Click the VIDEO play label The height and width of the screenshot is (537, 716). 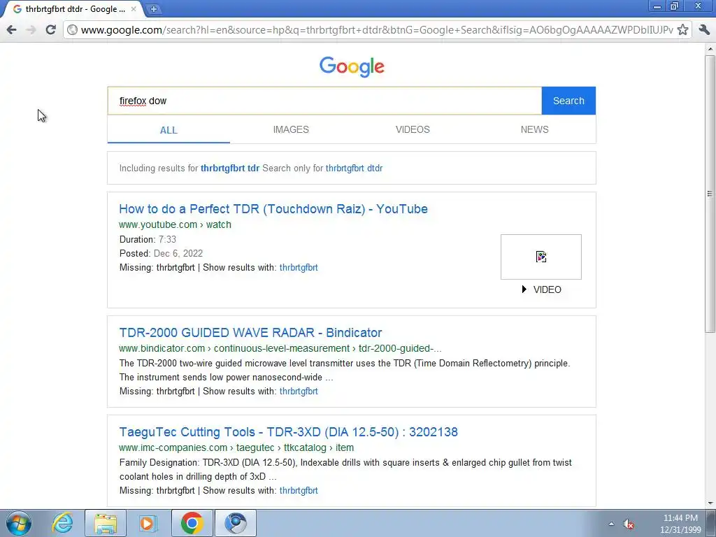point(542,289)
